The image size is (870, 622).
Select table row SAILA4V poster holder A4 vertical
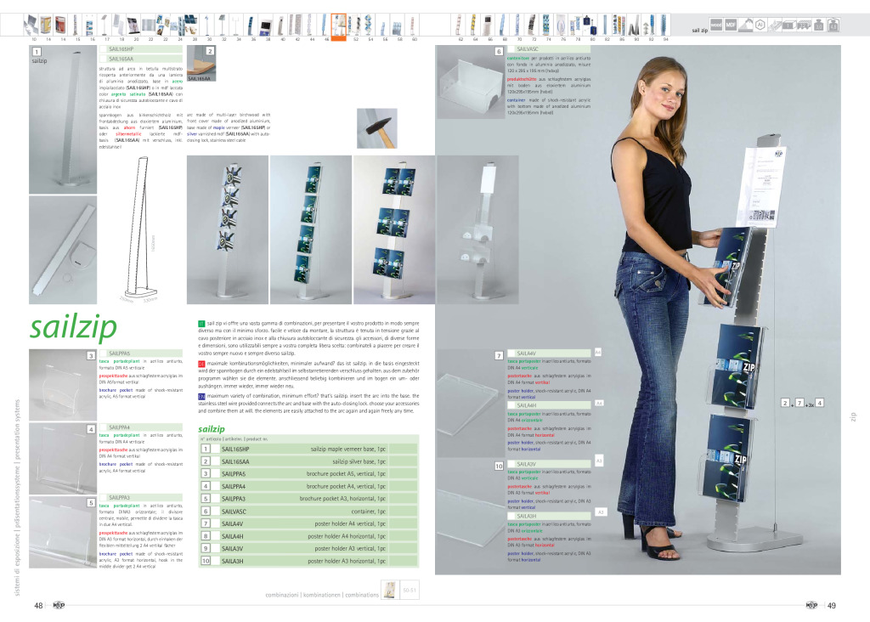click(308, 523)
